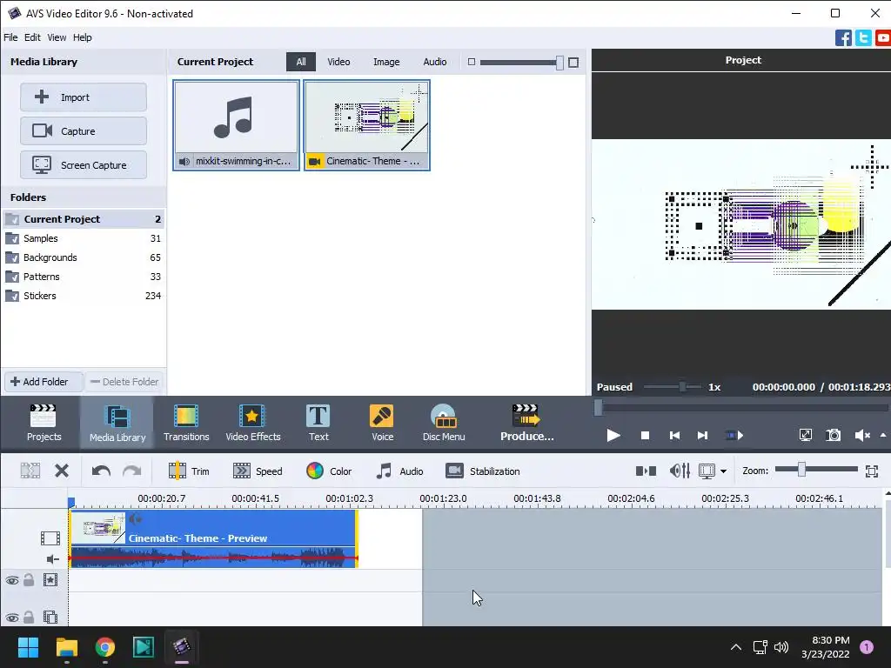Toggle visibility of the video effects track
The width and height of the screenshot is (891, 668).
tap(12, 580)
